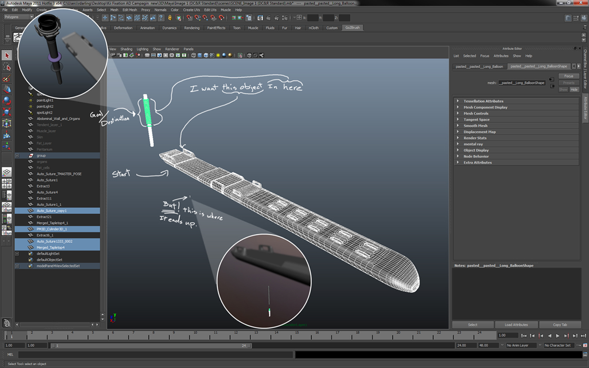Click the Select button at panel bottom
The image size is (589, 368).
click(473, 325)
